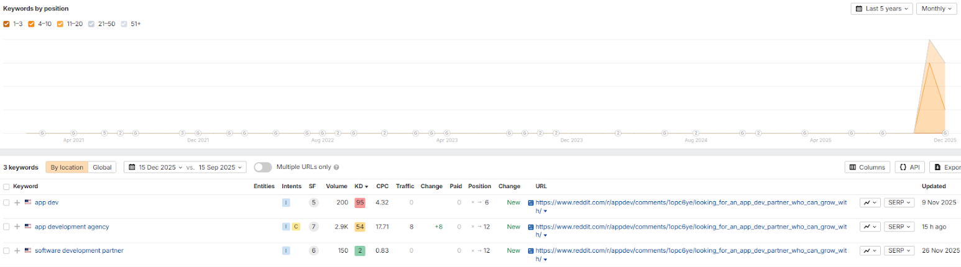Select the 'By location' tab
The height and width of the screenshot is (267, 961).
(x=67, y=167)
